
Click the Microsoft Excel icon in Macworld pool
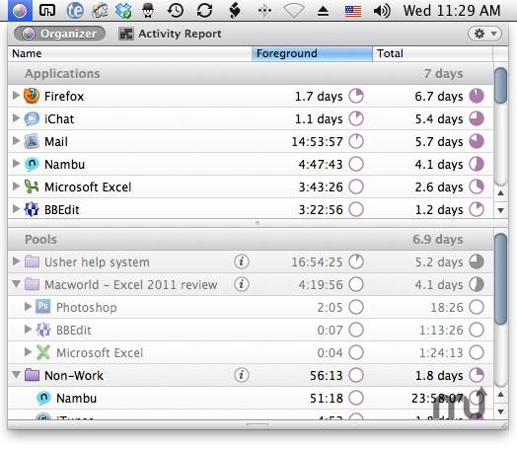tap(43, 352)
